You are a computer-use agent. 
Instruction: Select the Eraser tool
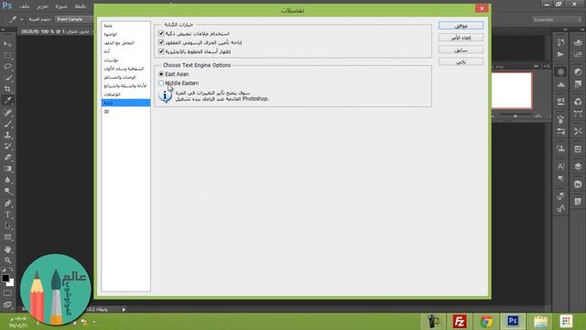(7, 157)
